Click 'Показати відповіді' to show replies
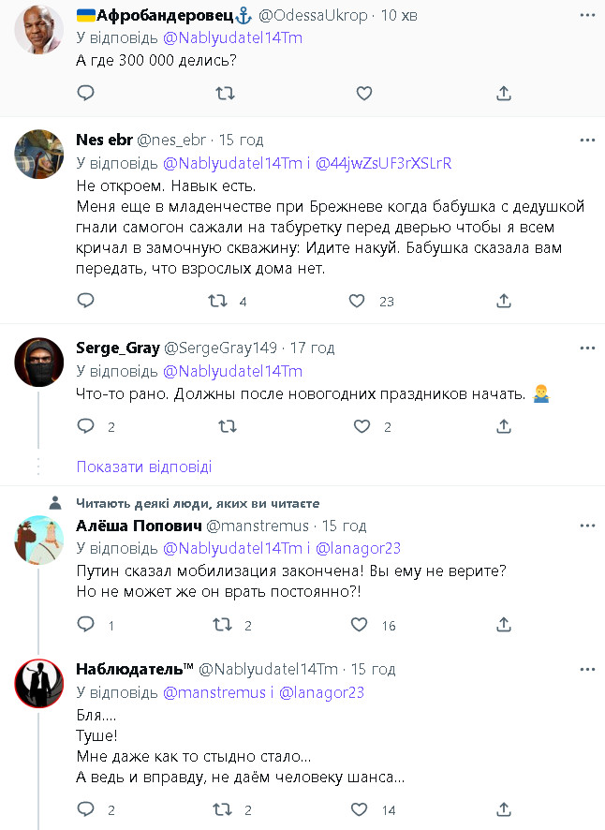Viewport: 605px width, 830px height. point(144,467)
